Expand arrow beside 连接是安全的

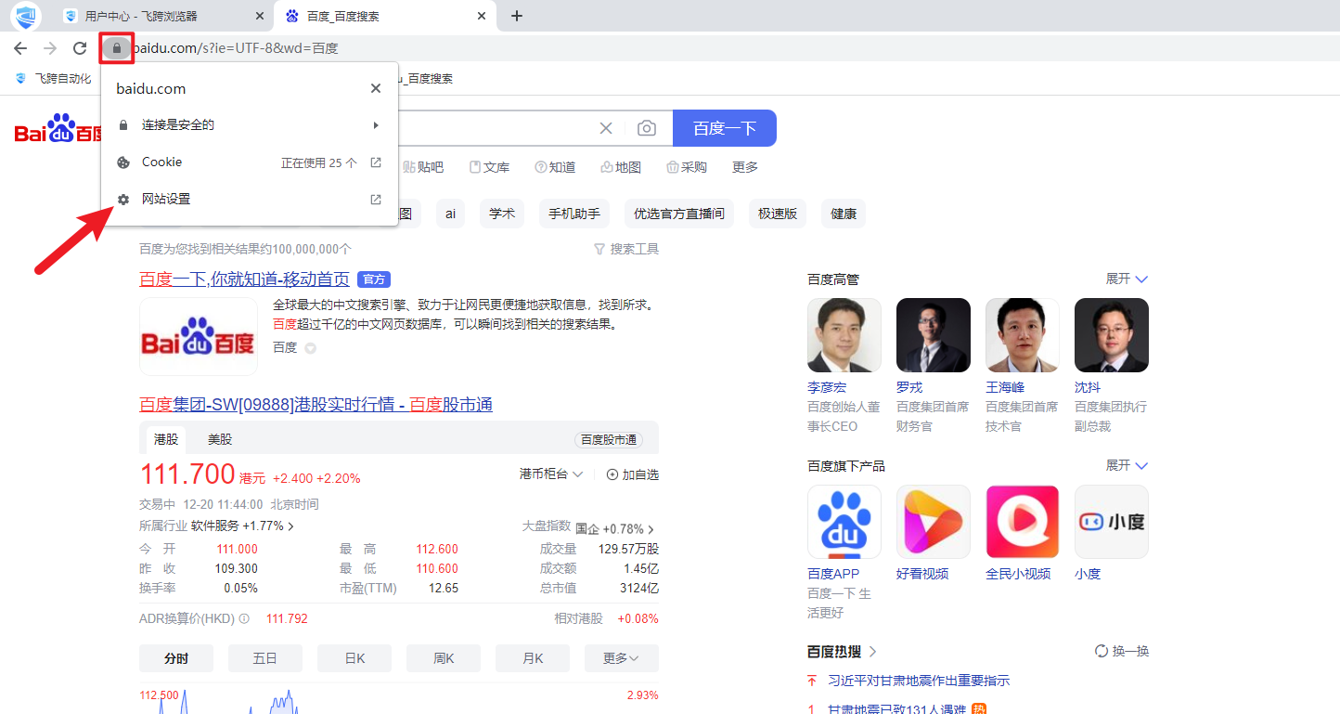pos(376,124)
